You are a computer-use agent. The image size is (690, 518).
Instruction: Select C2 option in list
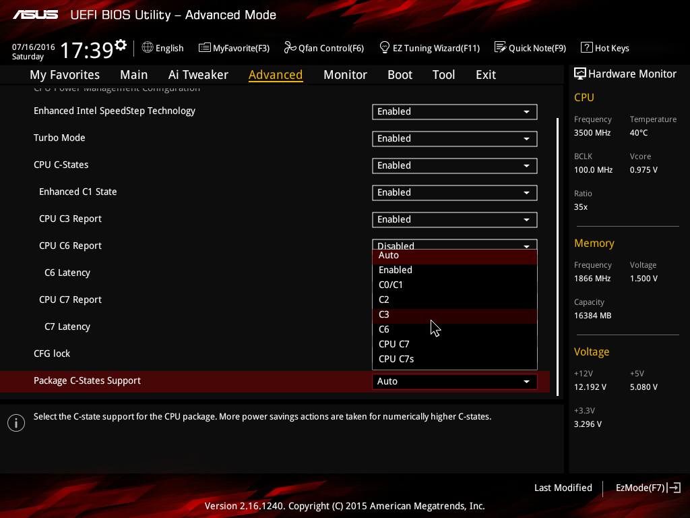[455, 300]
